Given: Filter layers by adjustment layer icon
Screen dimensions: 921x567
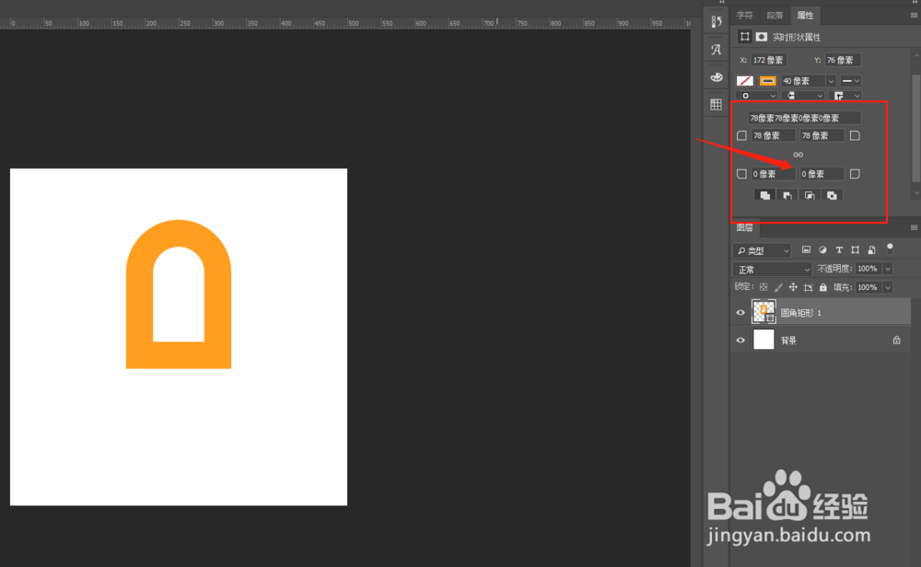Looking at the screenshot, I should pos(822,250).
